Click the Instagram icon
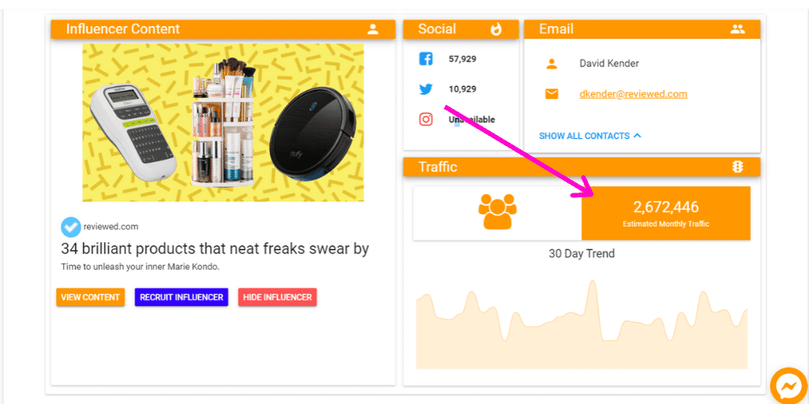This screenshot has height=404, width=809. (426, 119)
